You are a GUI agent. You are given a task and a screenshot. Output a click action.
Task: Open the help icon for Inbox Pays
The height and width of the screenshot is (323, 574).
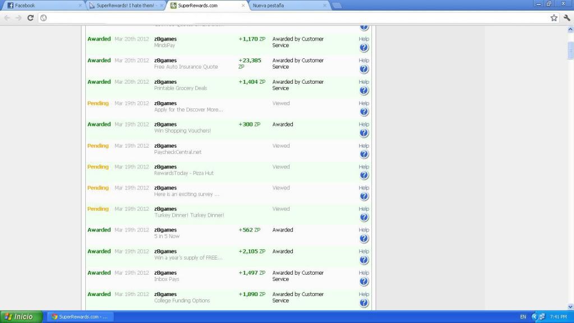(364, 281)
